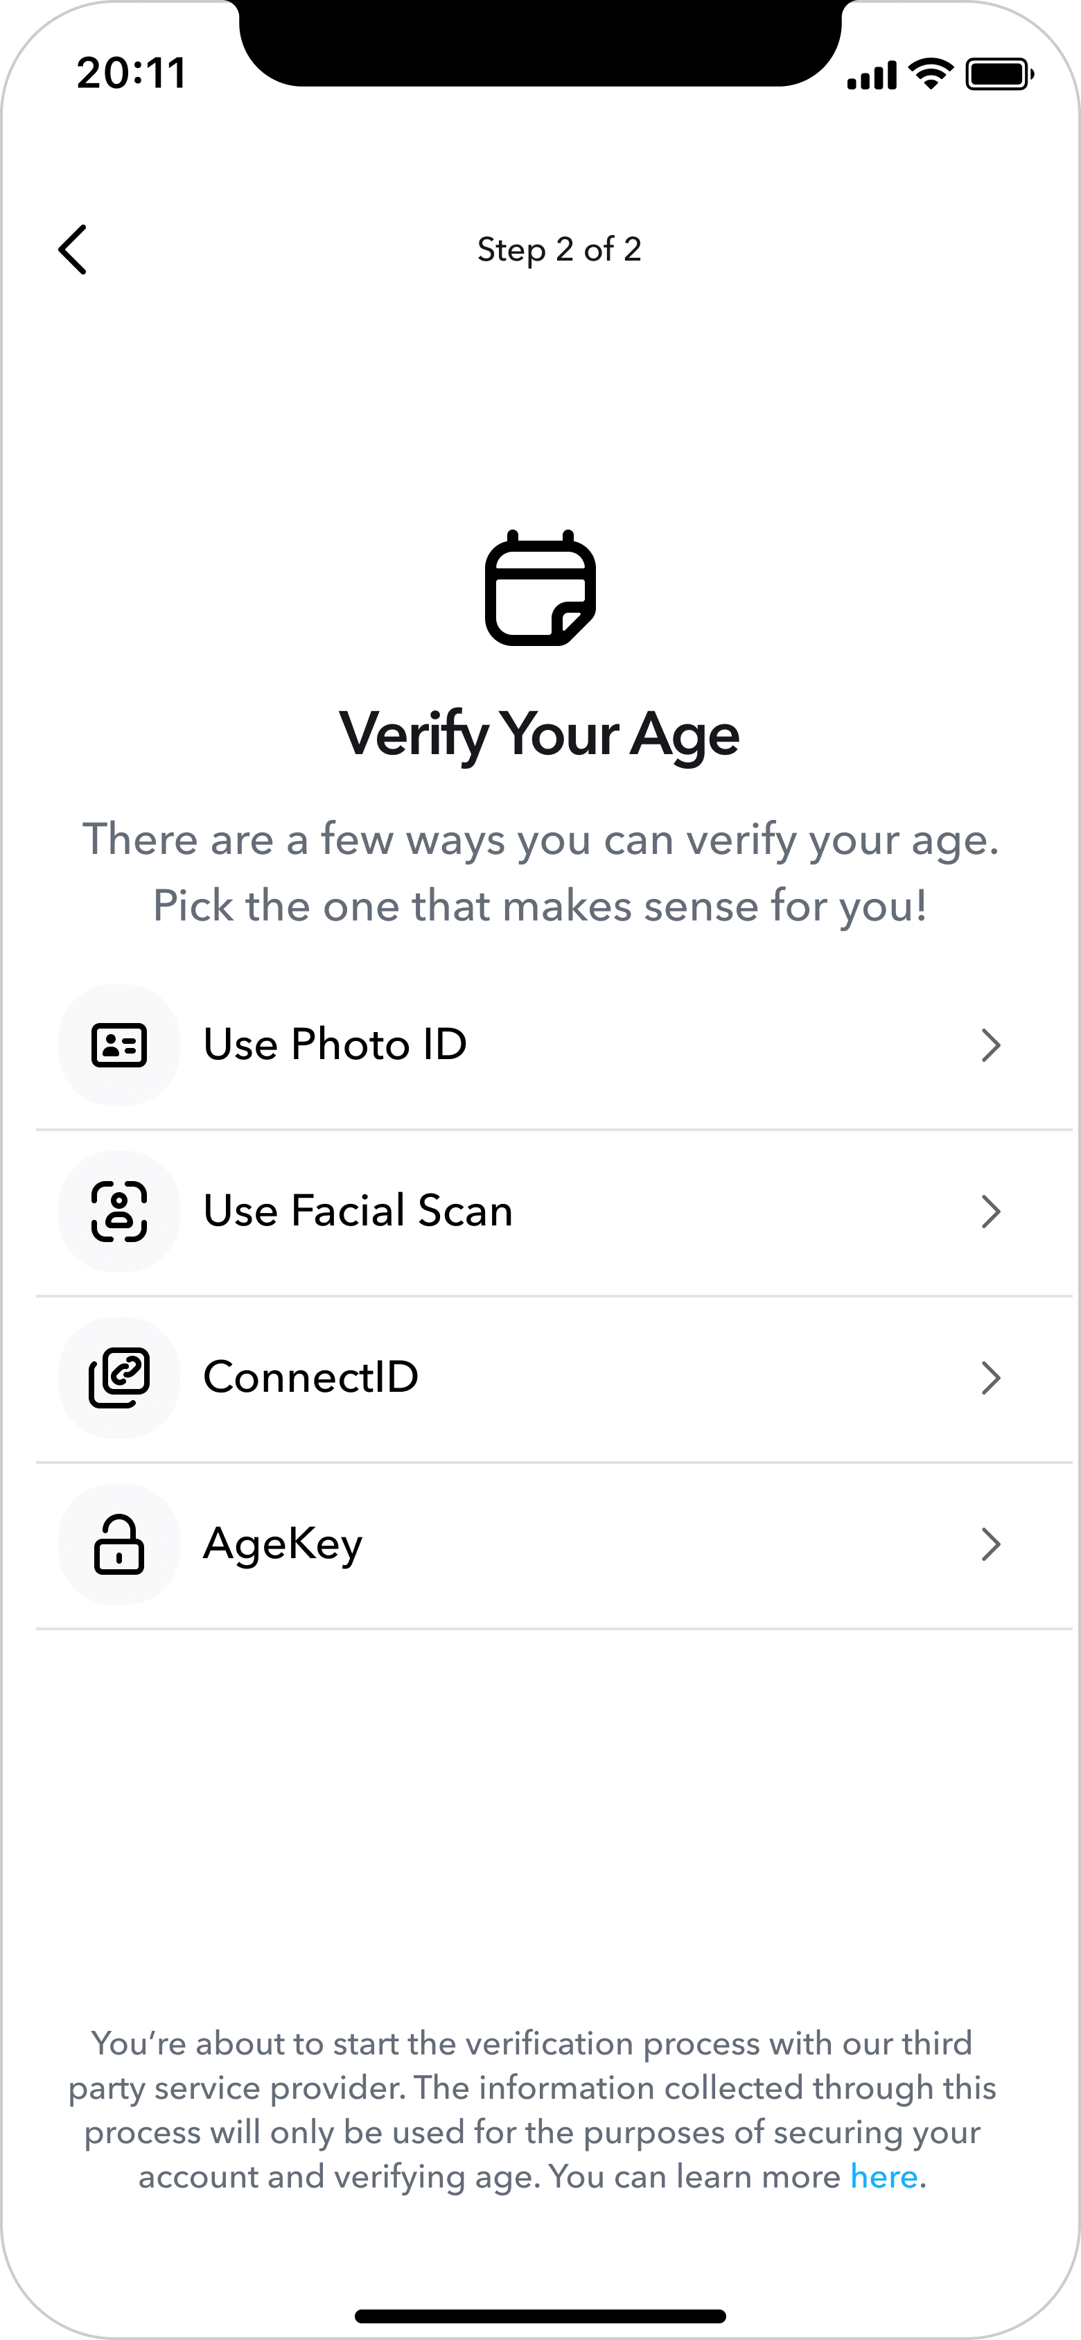Tap the ConnectID link icon

pos(119,1377)
